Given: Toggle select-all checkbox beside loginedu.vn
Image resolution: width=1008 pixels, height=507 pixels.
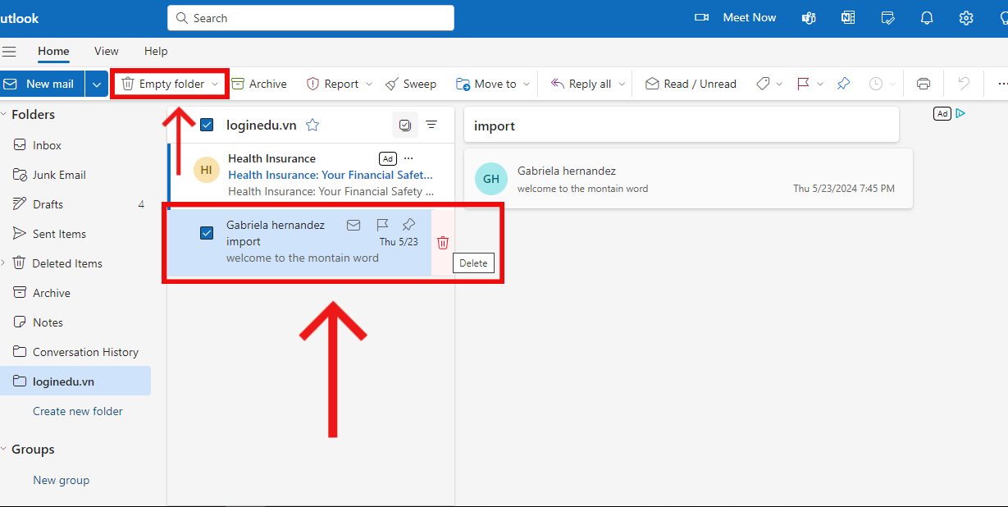Looking at the screenshot, I should click(207, 125).
